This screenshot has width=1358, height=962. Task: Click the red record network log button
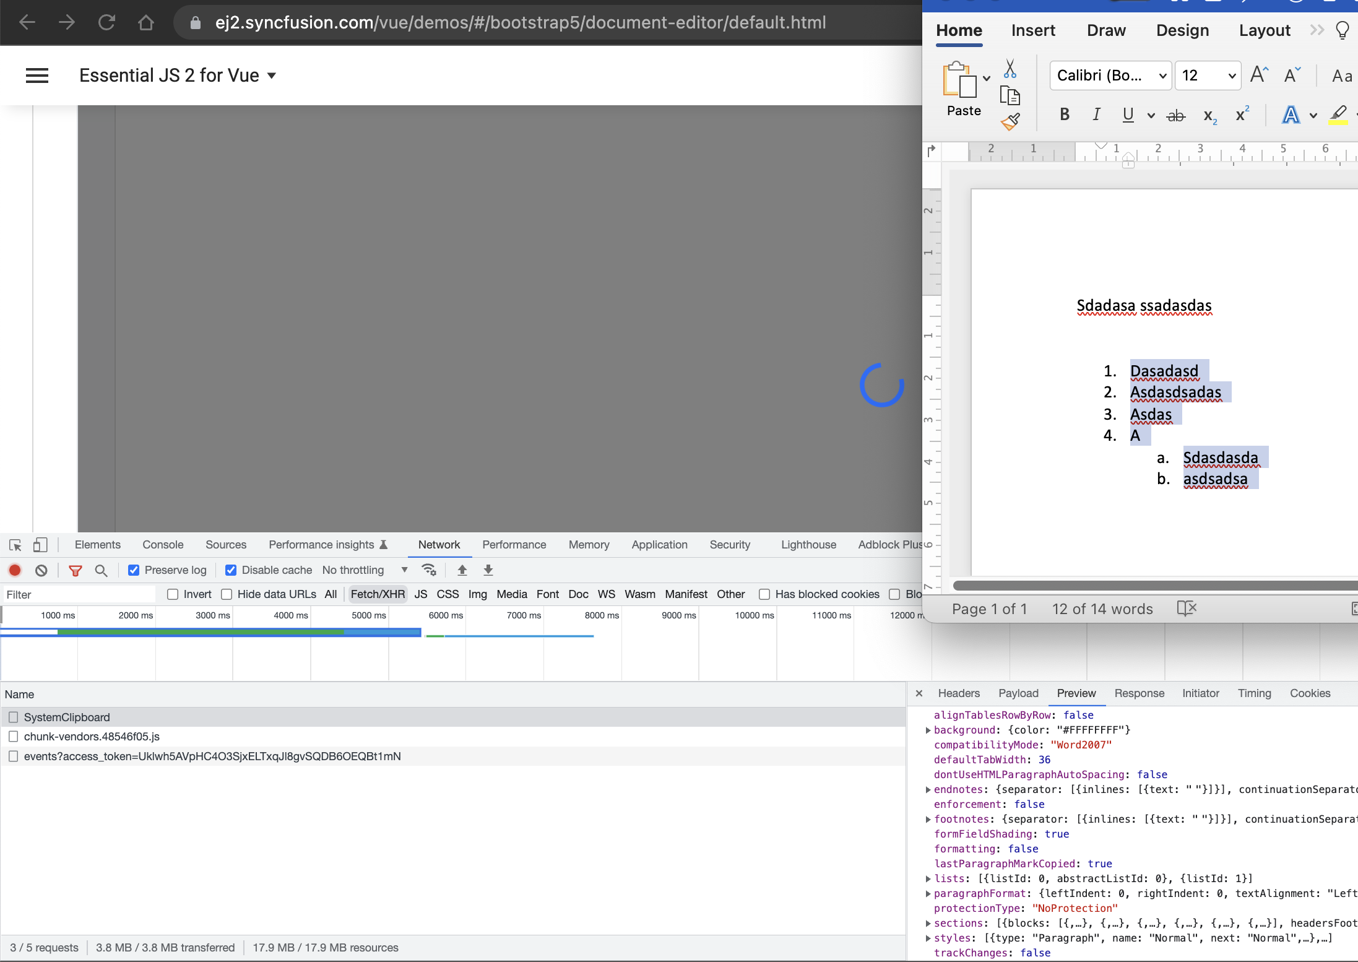tap(15, 570)
